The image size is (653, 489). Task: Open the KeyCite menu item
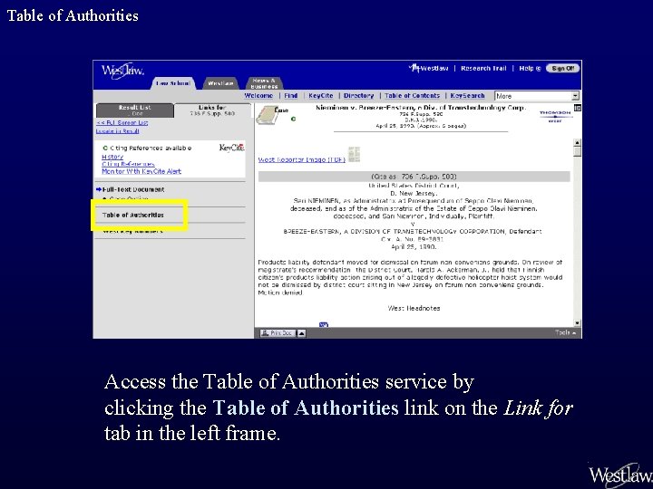(321, 96)
